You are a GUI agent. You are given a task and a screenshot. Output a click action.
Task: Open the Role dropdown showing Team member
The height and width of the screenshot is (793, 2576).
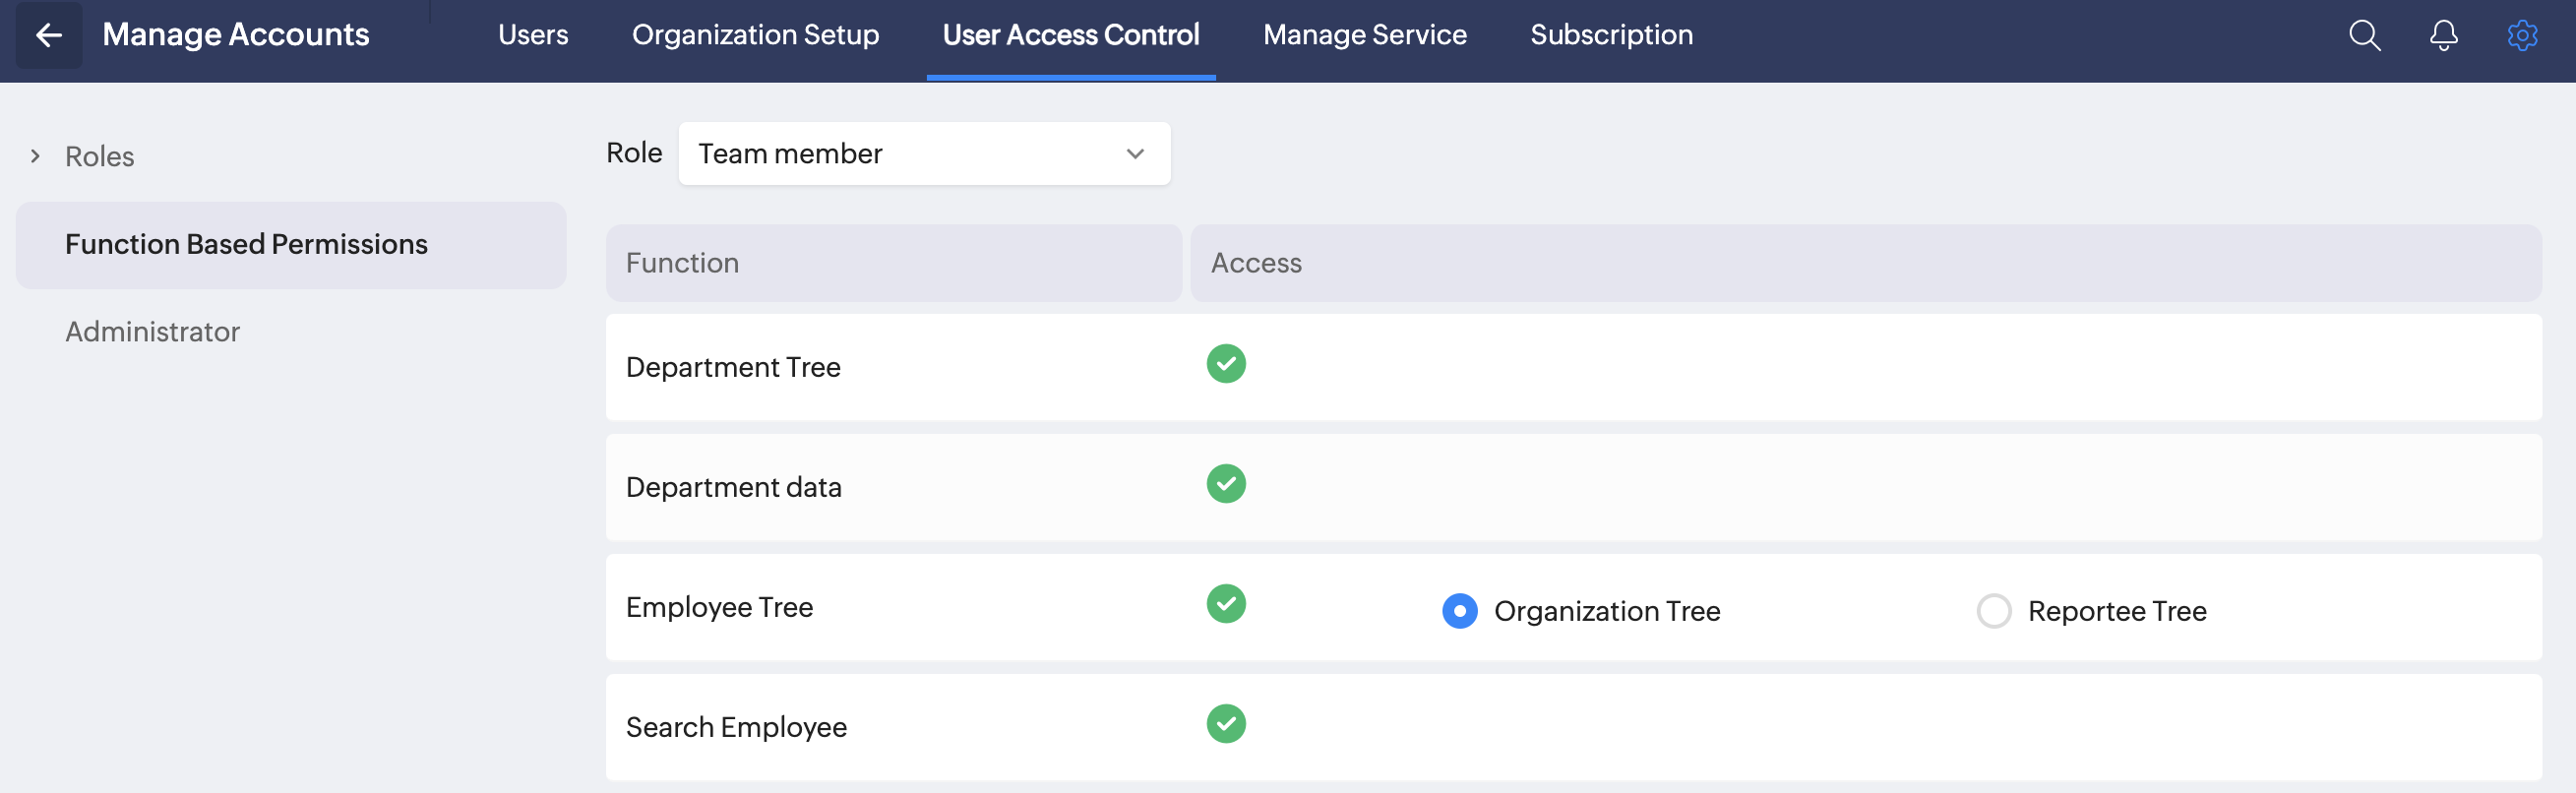[x=923, y=154]
